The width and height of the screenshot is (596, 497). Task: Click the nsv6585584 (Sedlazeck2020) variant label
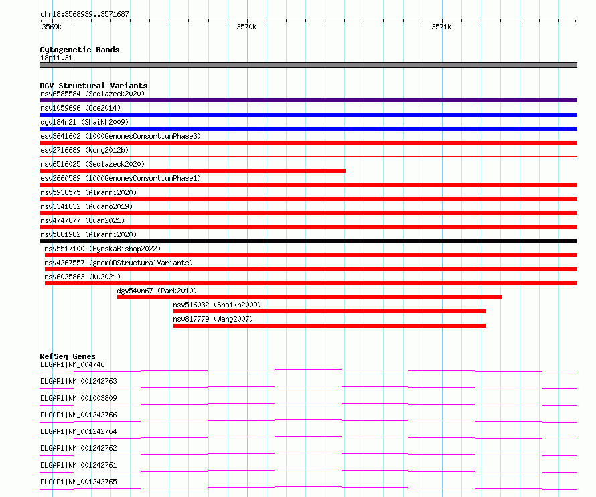[x=92, y=94]
